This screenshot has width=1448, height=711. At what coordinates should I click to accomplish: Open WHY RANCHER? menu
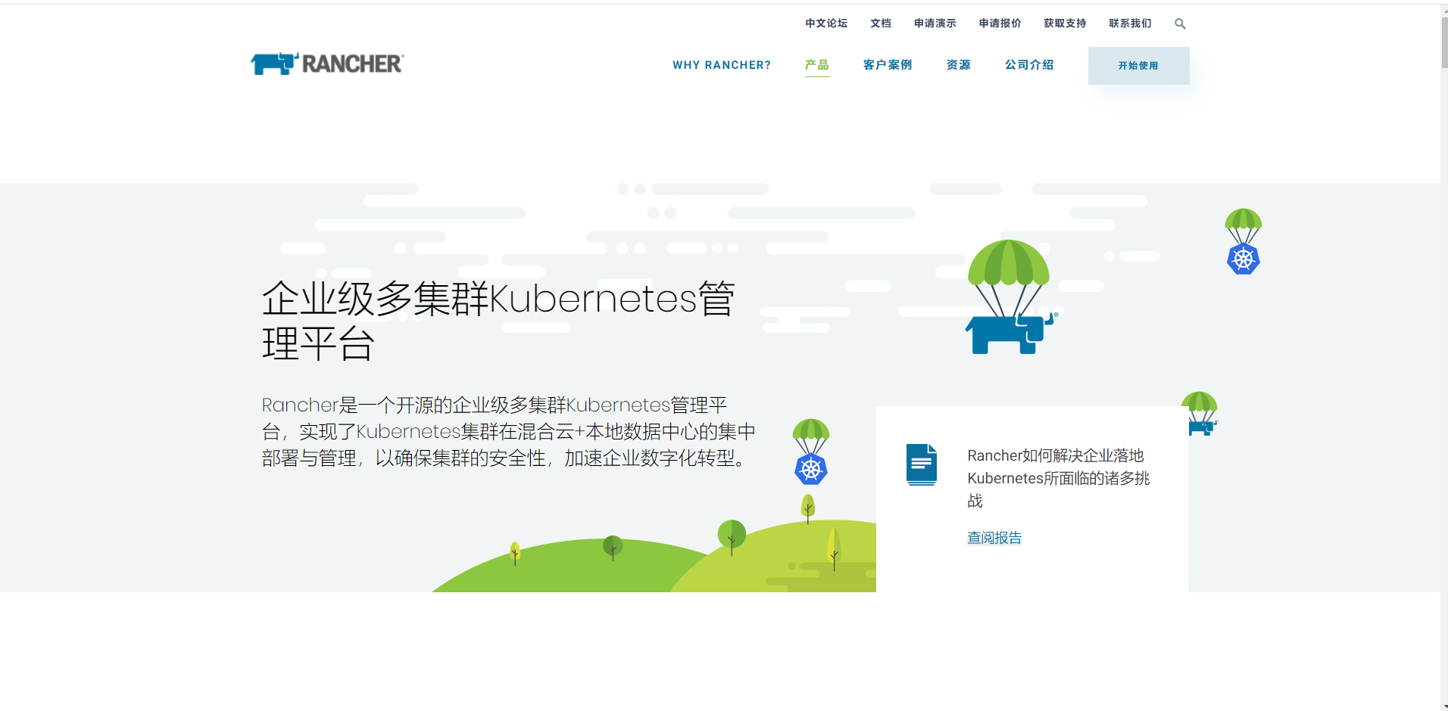[722, 65]
